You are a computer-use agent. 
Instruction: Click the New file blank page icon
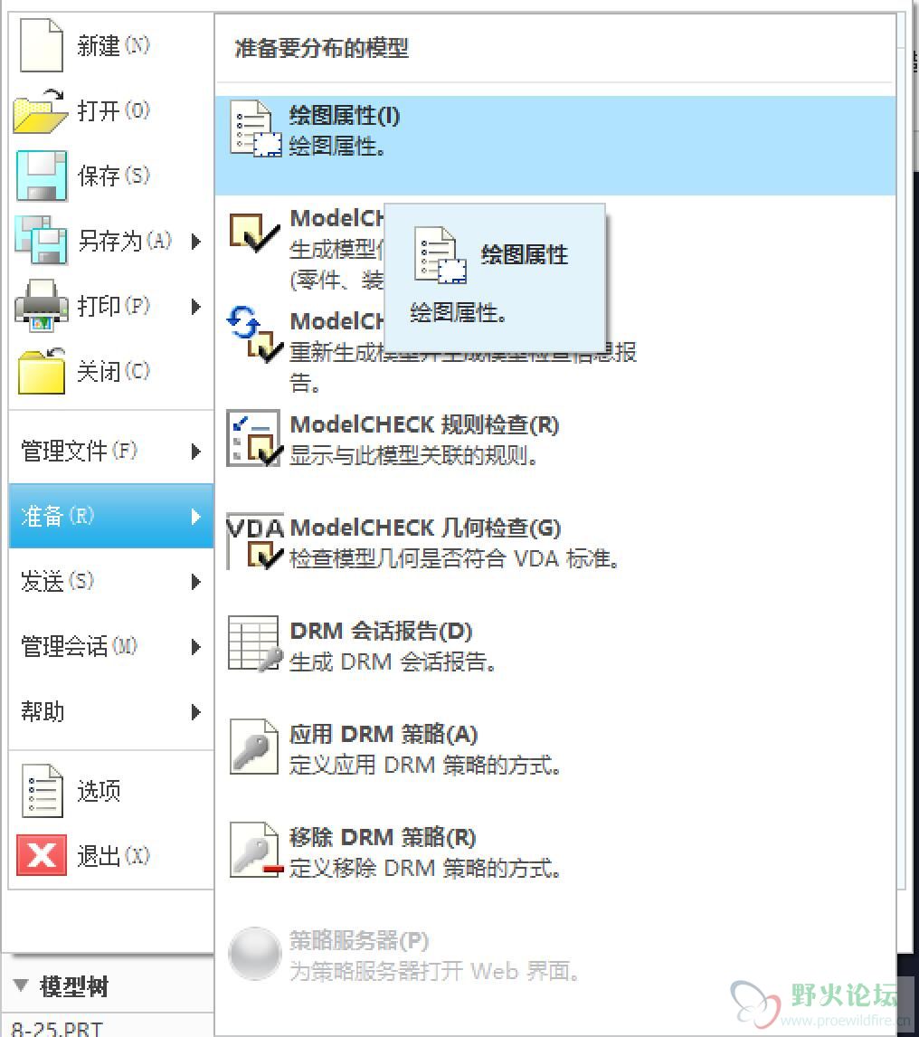41,45
